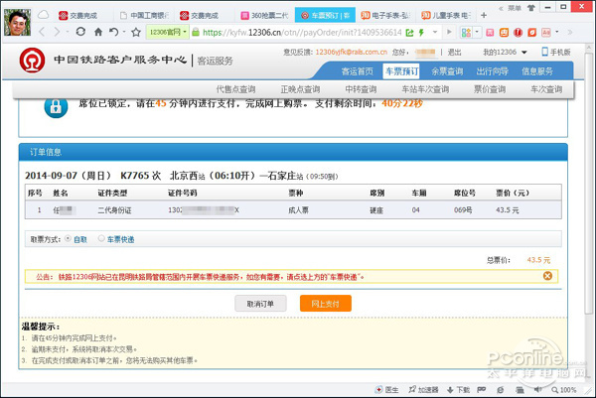Click the 43.5 元 ticket price cell
This screenshot has height=398, width=596.
tap(507, 210)
